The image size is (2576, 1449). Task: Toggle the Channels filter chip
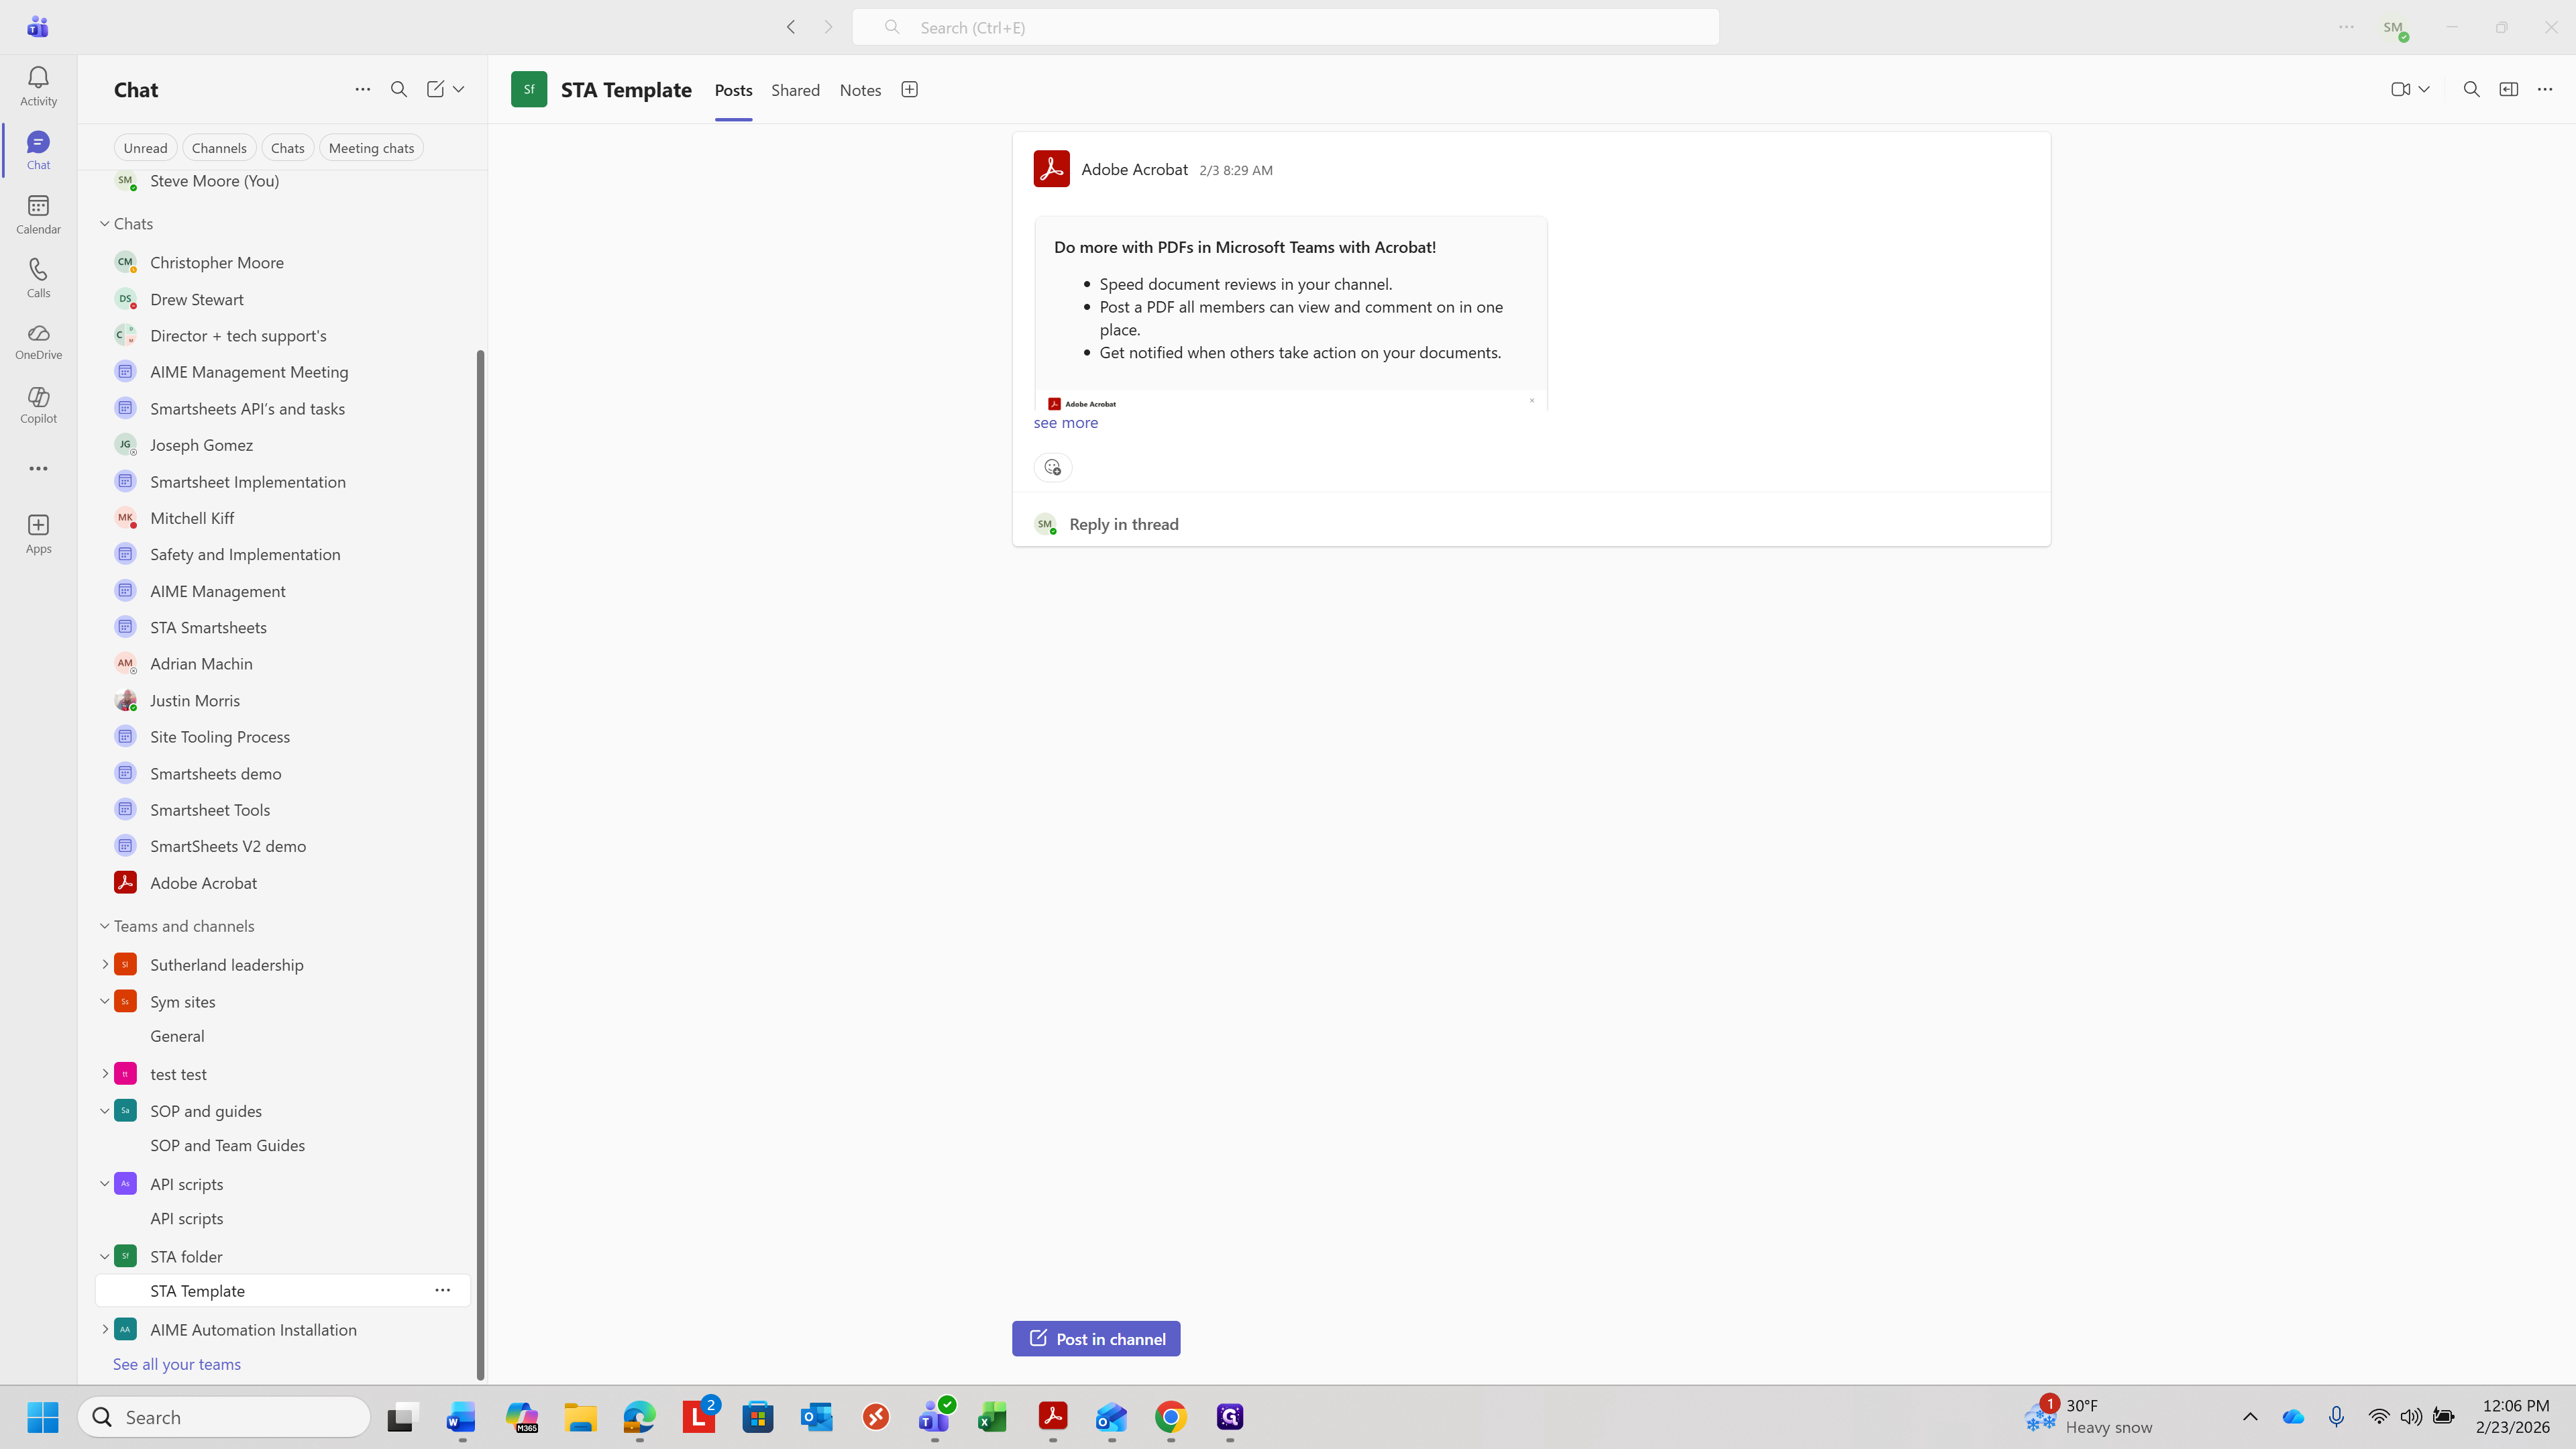point(218,148)
